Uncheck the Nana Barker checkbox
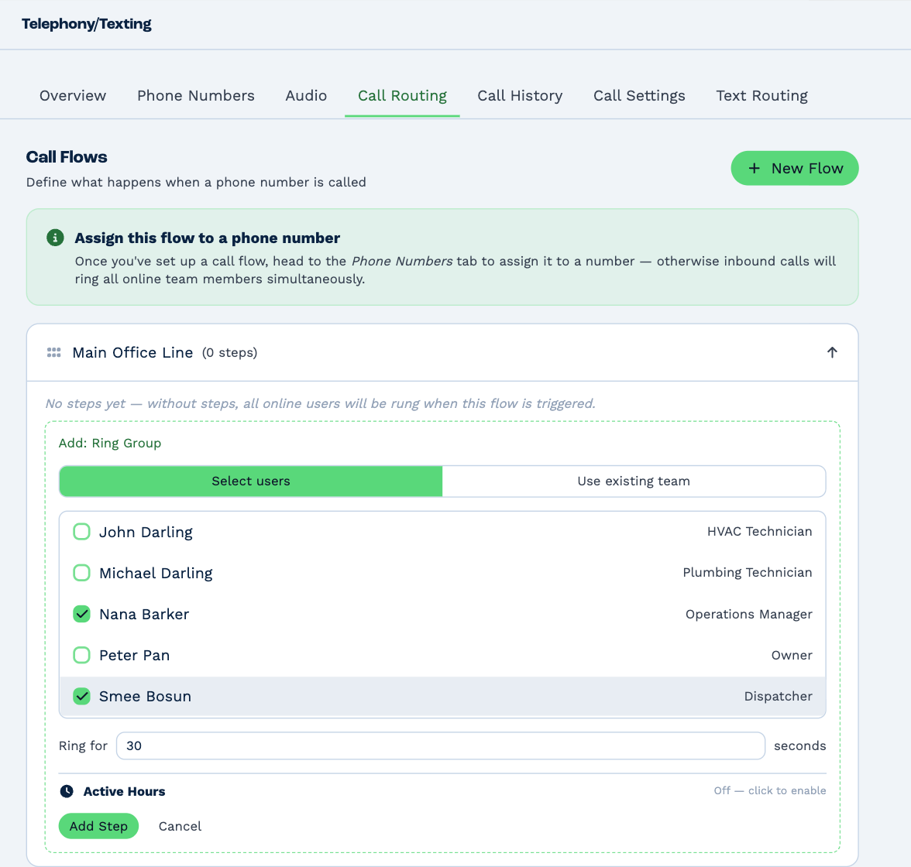This screenshot has width=911, height=867. 81,614
